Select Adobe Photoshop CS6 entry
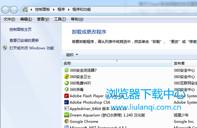Screen dimensions: 197x128 coord(90,102)
